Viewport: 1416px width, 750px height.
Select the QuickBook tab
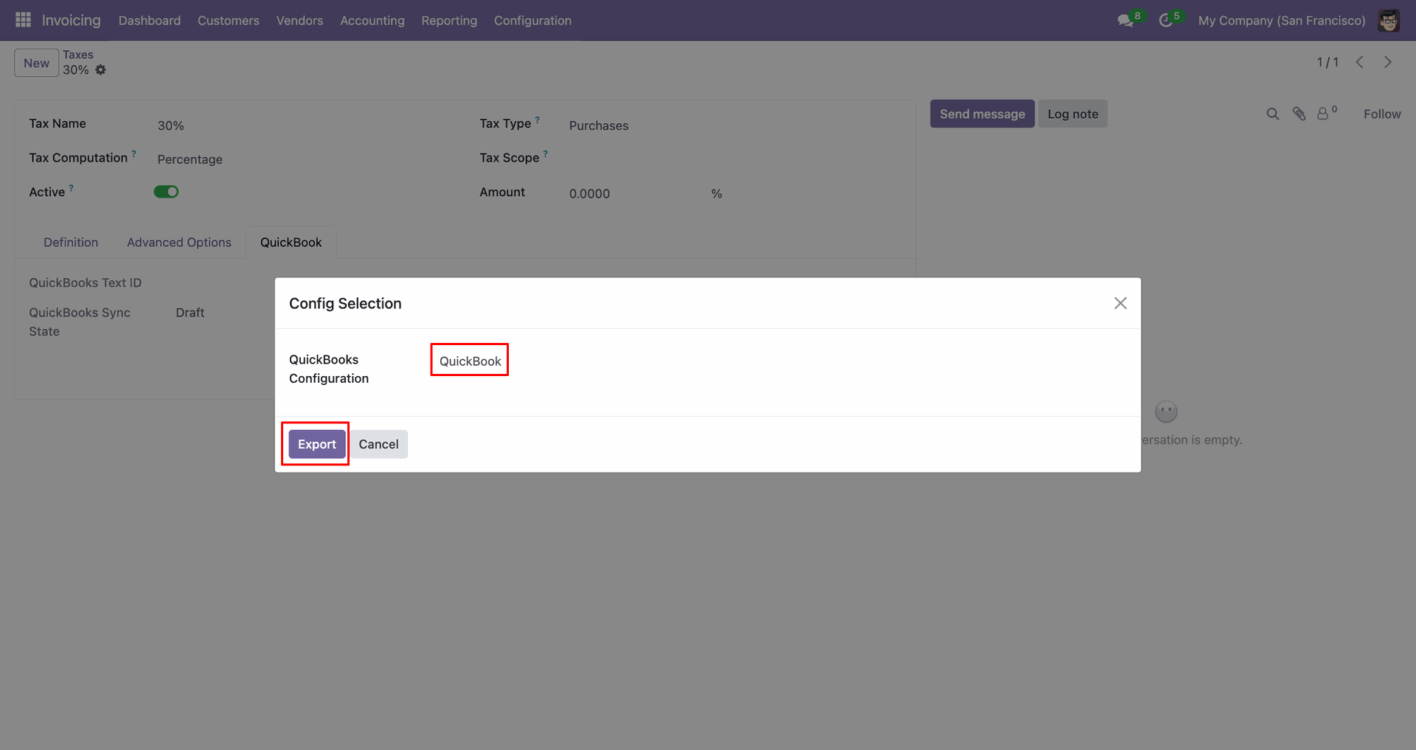pos(291,243)
